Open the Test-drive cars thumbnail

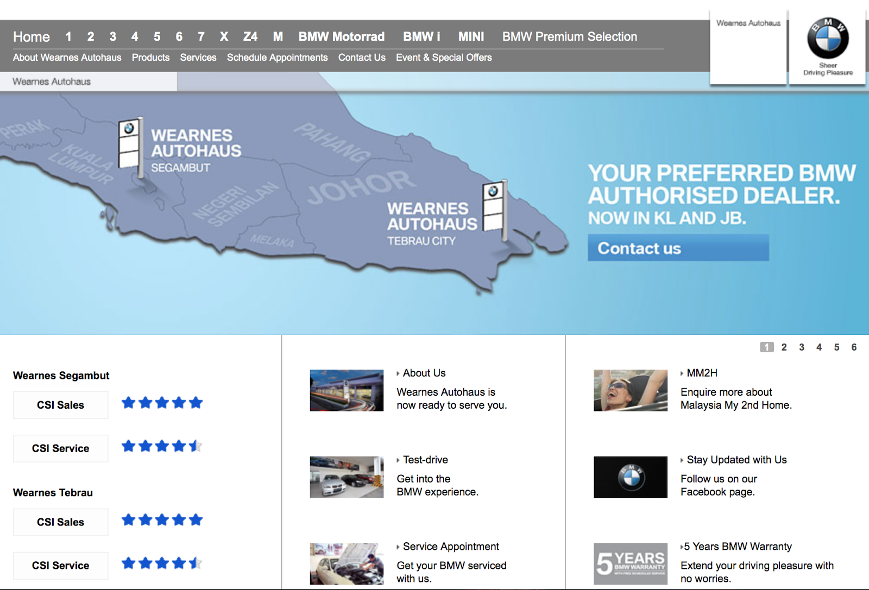pyautogui.click(x=347, y=477)
